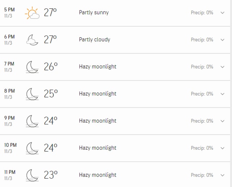The image size is (232, 187).
Task: Click the hazy moon icon at 10 PM
Action: point(32,148)
